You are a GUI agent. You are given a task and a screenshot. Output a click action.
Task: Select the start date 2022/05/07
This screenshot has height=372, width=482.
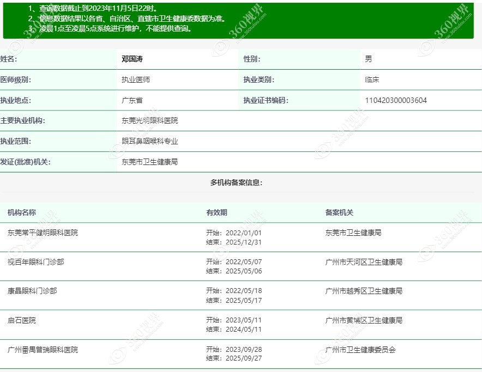coord(244,262)
